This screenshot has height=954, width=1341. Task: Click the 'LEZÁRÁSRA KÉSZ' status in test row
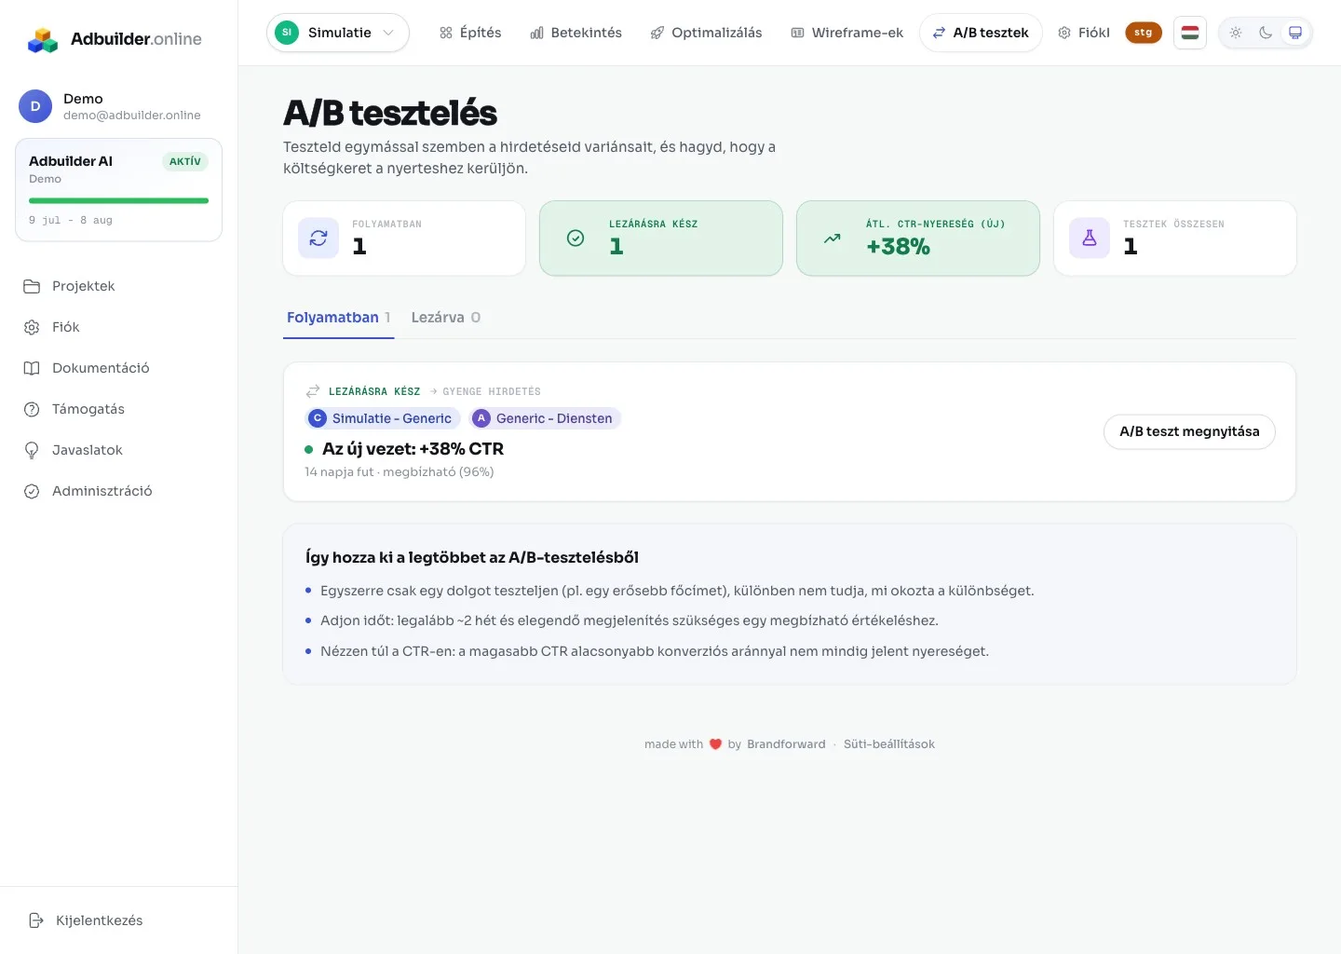(x=374, y=391)
